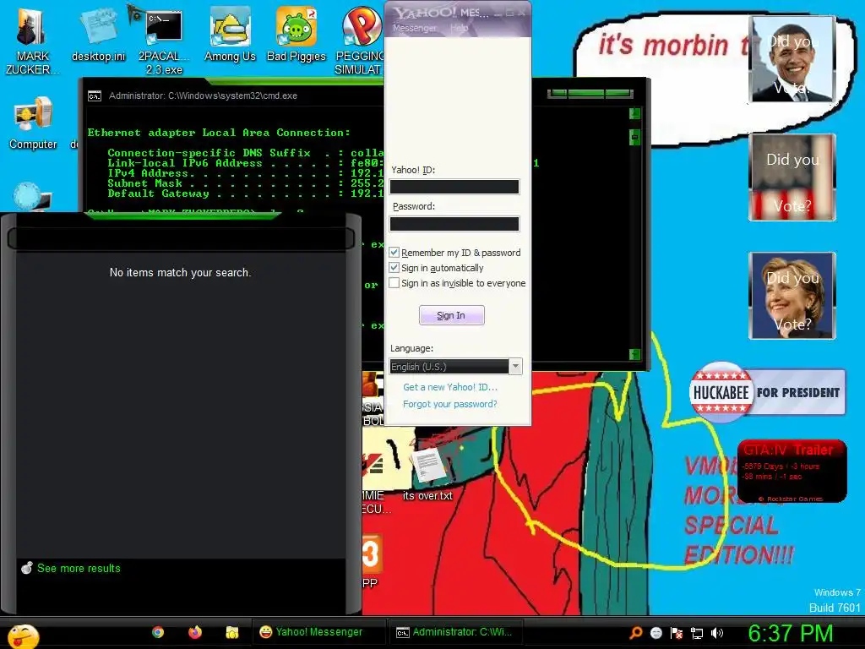Open the Language dropdown in Yahoo Messenger

(455, 367)
